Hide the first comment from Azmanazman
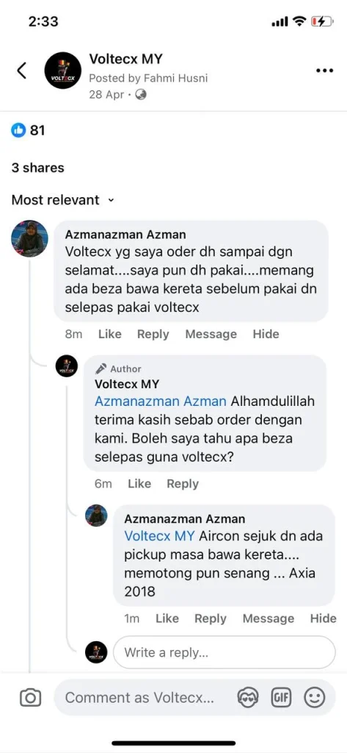The height and width of the screenshot is (753, 347). (266, 335)
